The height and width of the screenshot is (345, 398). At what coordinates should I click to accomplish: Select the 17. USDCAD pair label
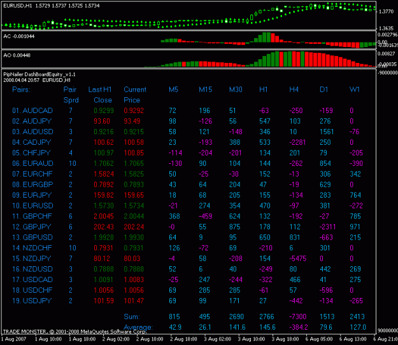point(32,280)
